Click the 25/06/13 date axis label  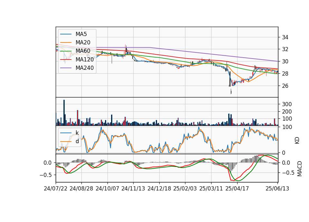(x=277, y=189)
